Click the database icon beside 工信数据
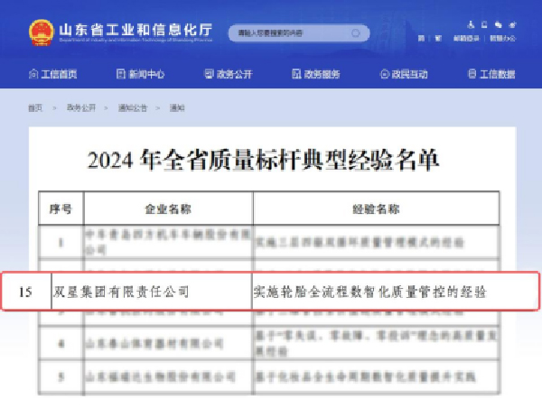542x418 pixels. [472, 74]
